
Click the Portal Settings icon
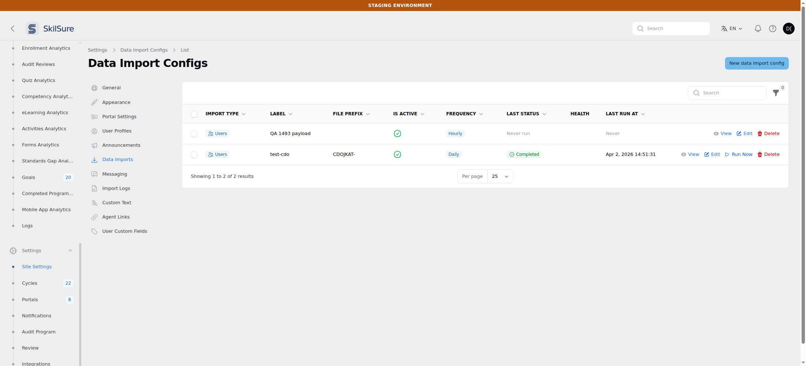coord(95,117)
